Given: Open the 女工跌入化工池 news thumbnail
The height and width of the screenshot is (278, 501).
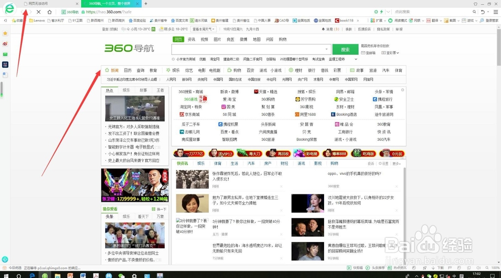Looking at the screenshot, I should (x=135, y=108).
